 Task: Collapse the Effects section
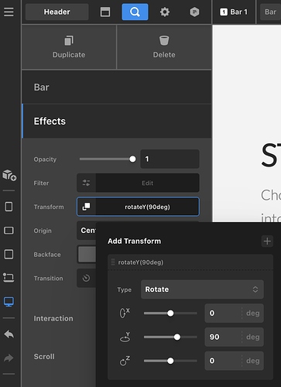117,121
